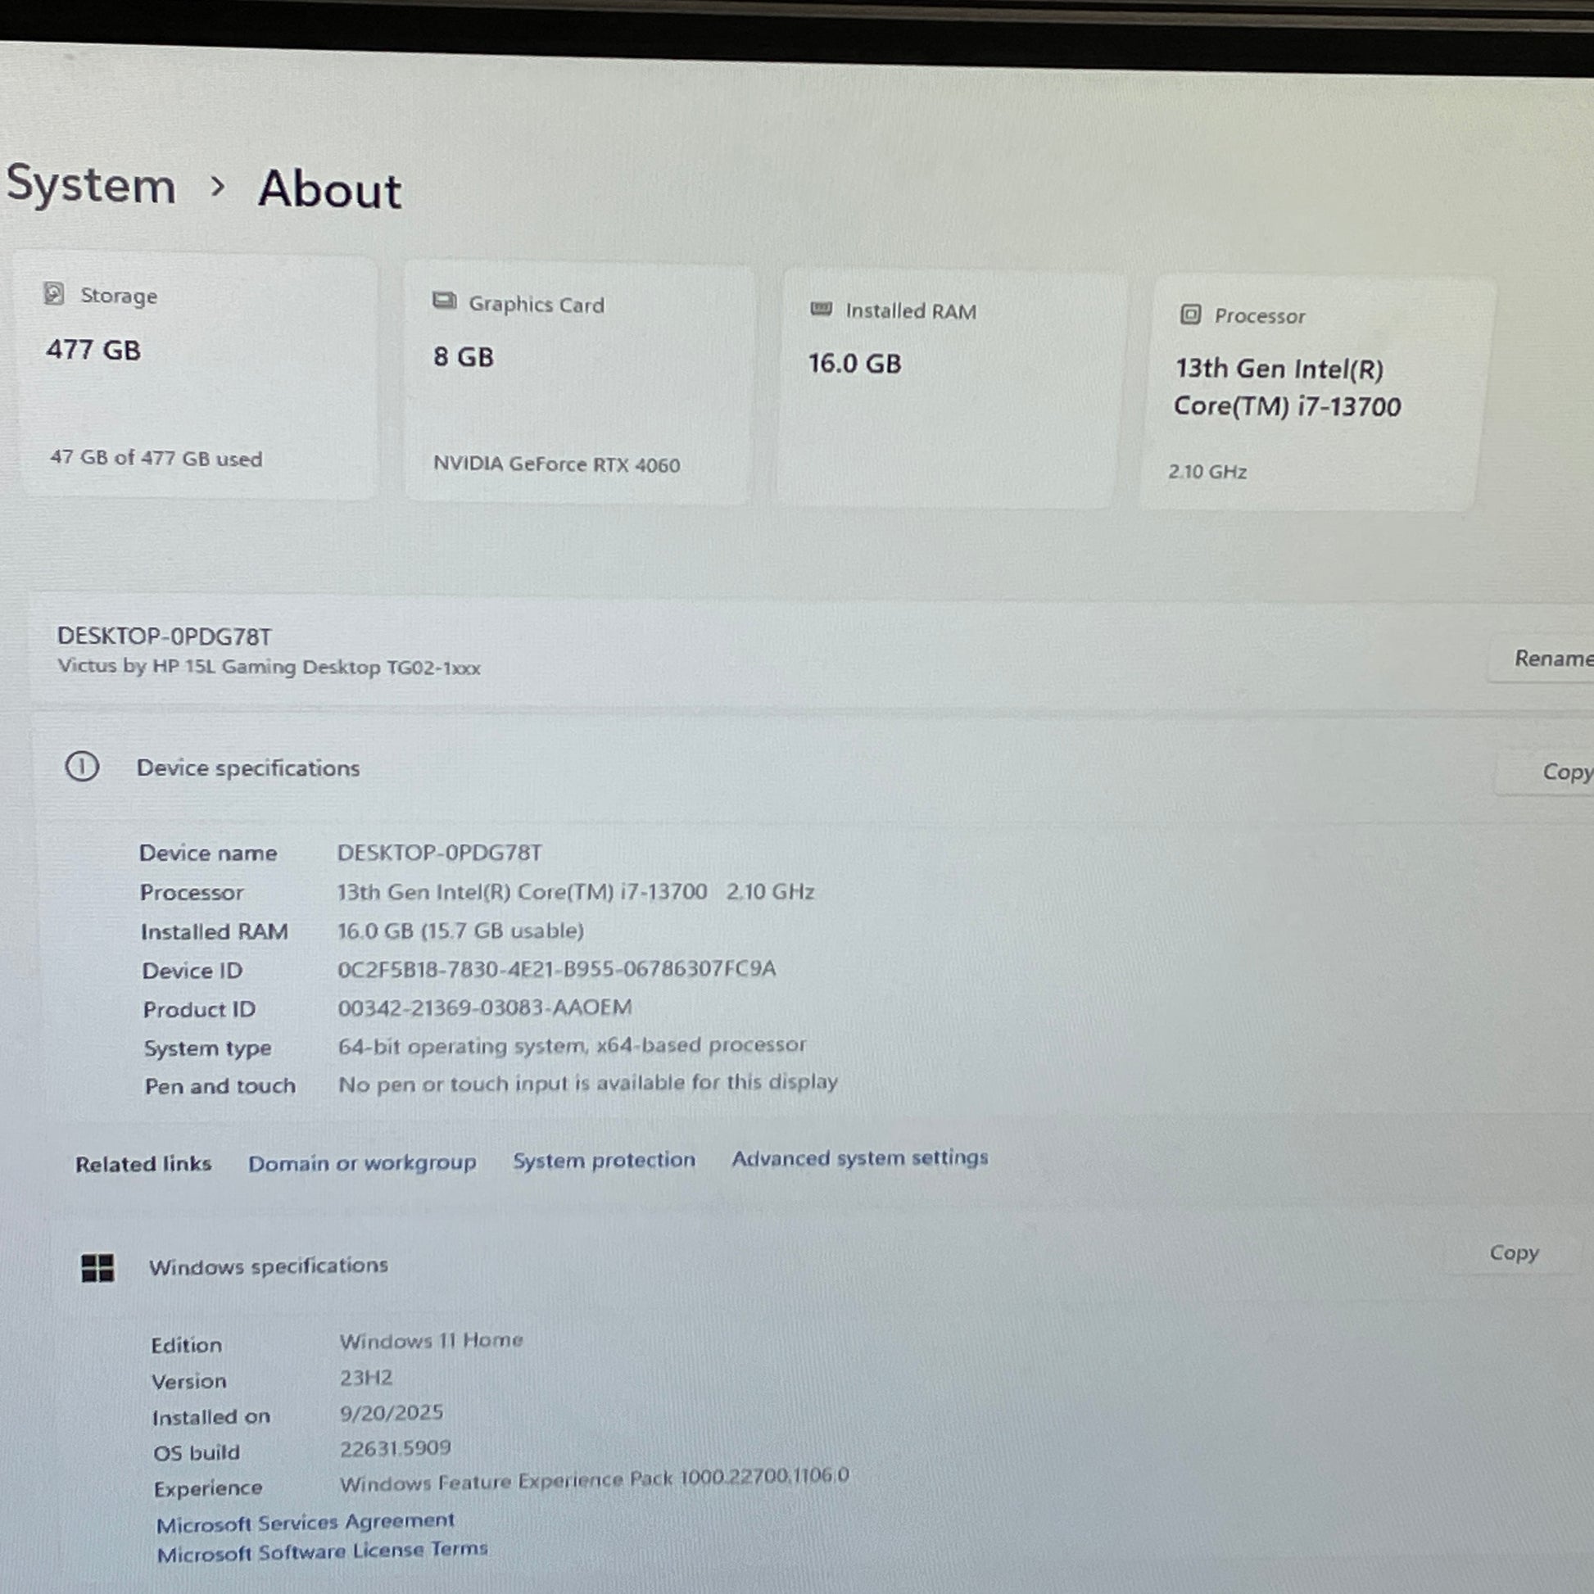Collapse the Device specifications section header

click(247, 768)
